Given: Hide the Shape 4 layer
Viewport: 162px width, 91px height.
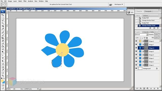Looking at the screenshot, I should (x=136, y=55).
